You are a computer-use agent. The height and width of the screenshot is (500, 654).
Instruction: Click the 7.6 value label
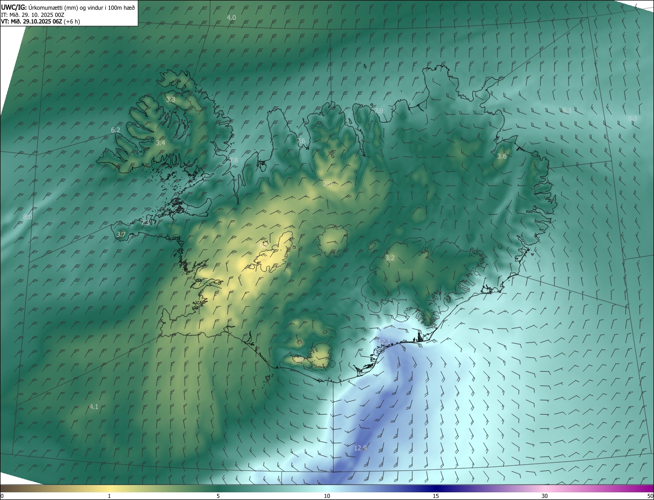(301, 141)
